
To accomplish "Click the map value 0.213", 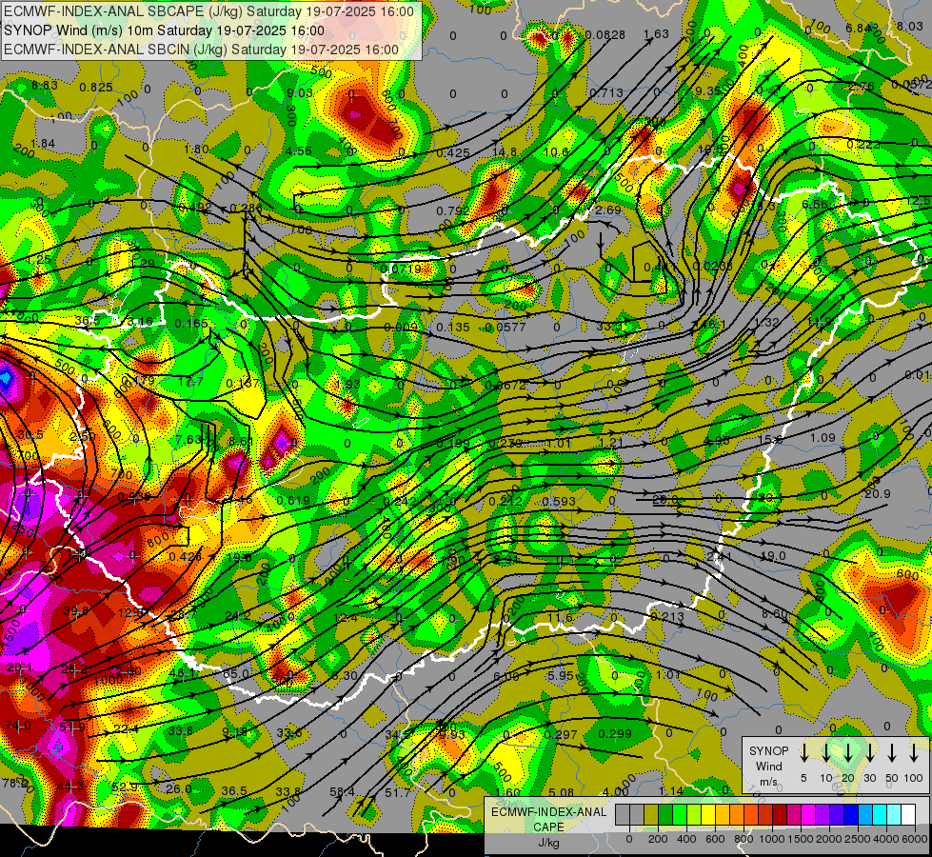I will click(667, 616).
